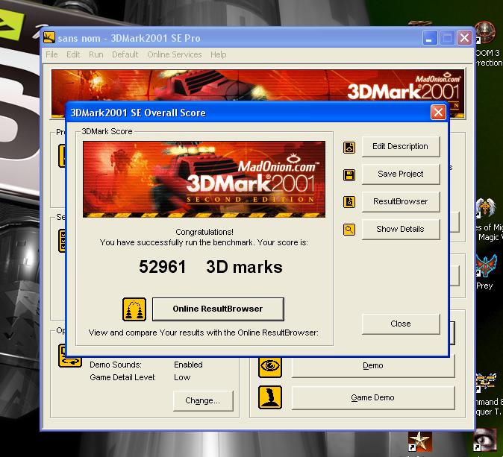The image size is (503, 457).
Task: Click the Change... options button
Action: pos(203,400)
